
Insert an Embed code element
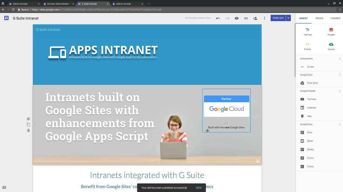click(x=308, y=46)
